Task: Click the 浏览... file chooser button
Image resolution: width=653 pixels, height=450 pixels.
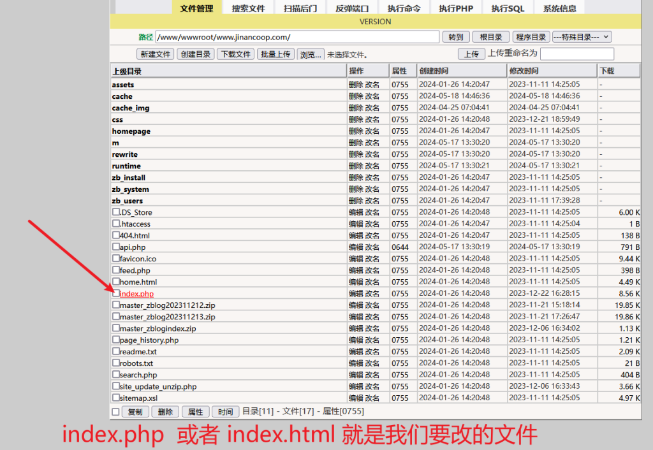Action: click(310, 54)
